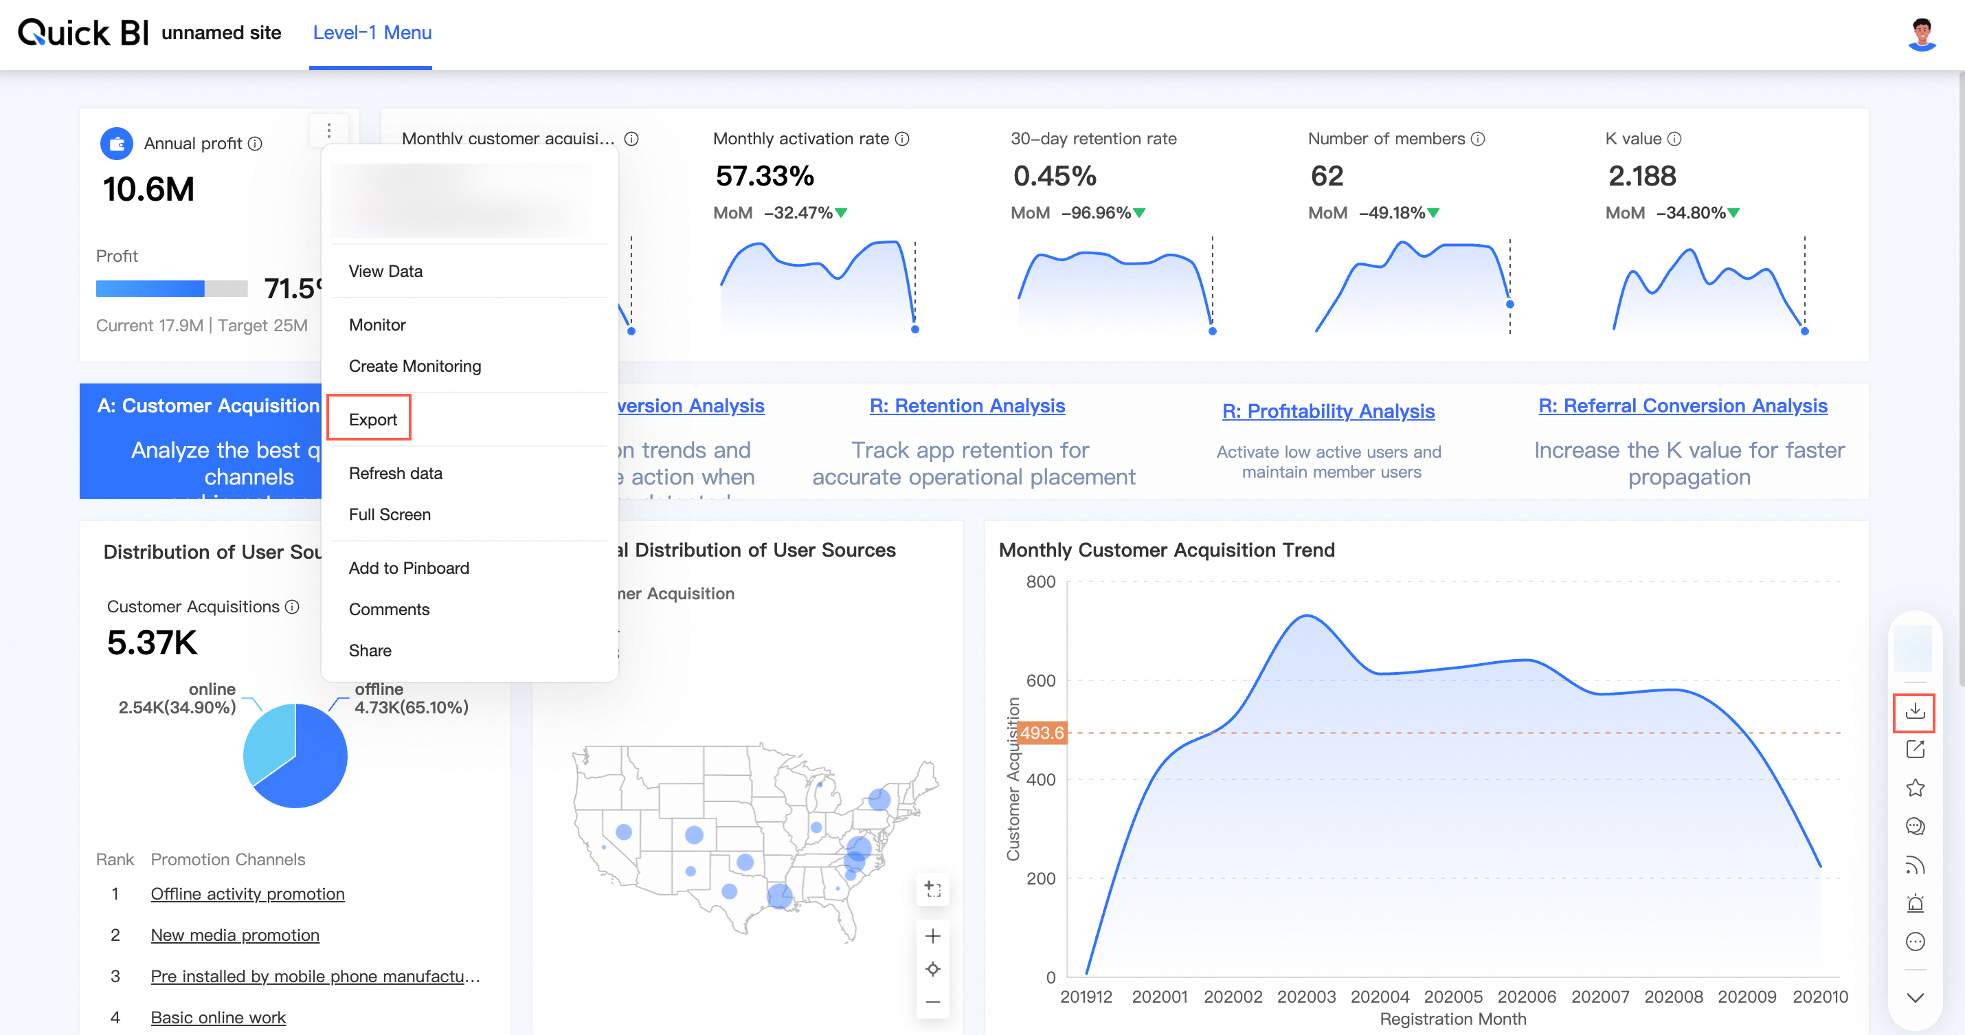Image resolution: width=1965 pixels, height=1035 pixels.
Task: Click the subscription feed icon
Action: [1915, 865]
